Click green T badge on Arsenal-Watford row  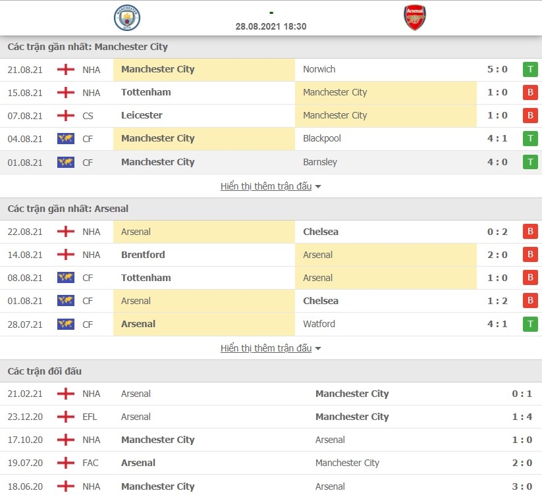point(530,324)
